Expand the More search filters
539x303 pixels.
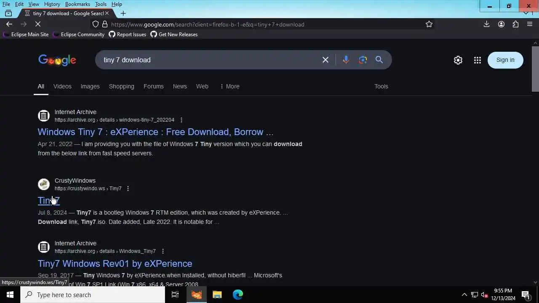point(229,86)
